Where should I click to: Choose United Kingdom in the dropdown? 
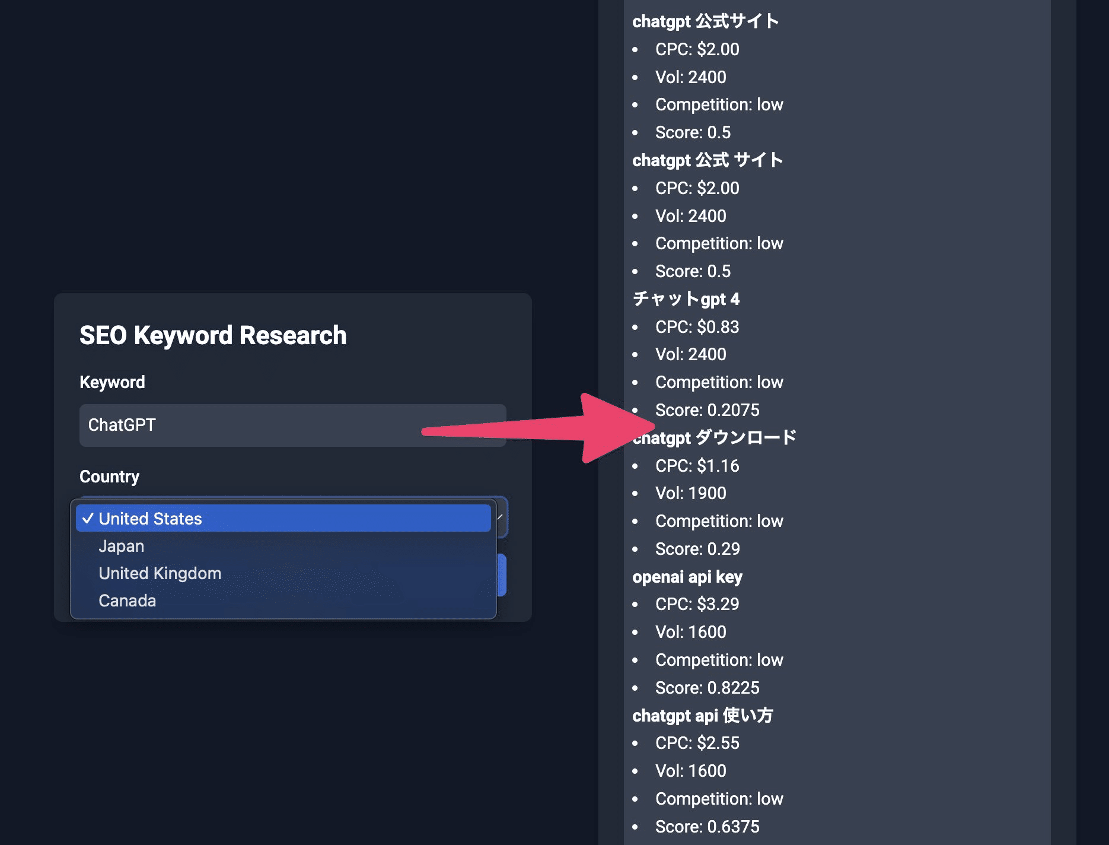[160, 573]
